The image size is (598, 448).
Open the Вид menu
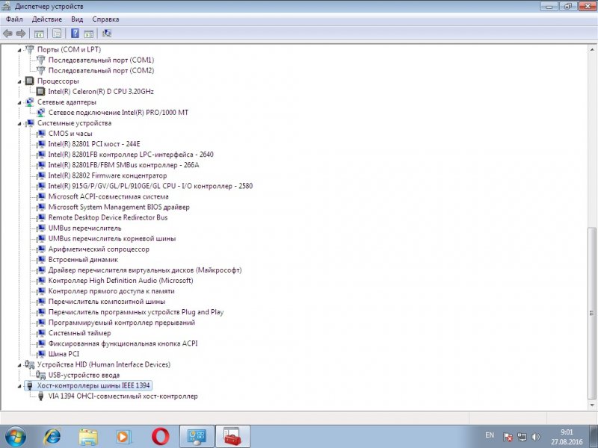click(77, 19)
